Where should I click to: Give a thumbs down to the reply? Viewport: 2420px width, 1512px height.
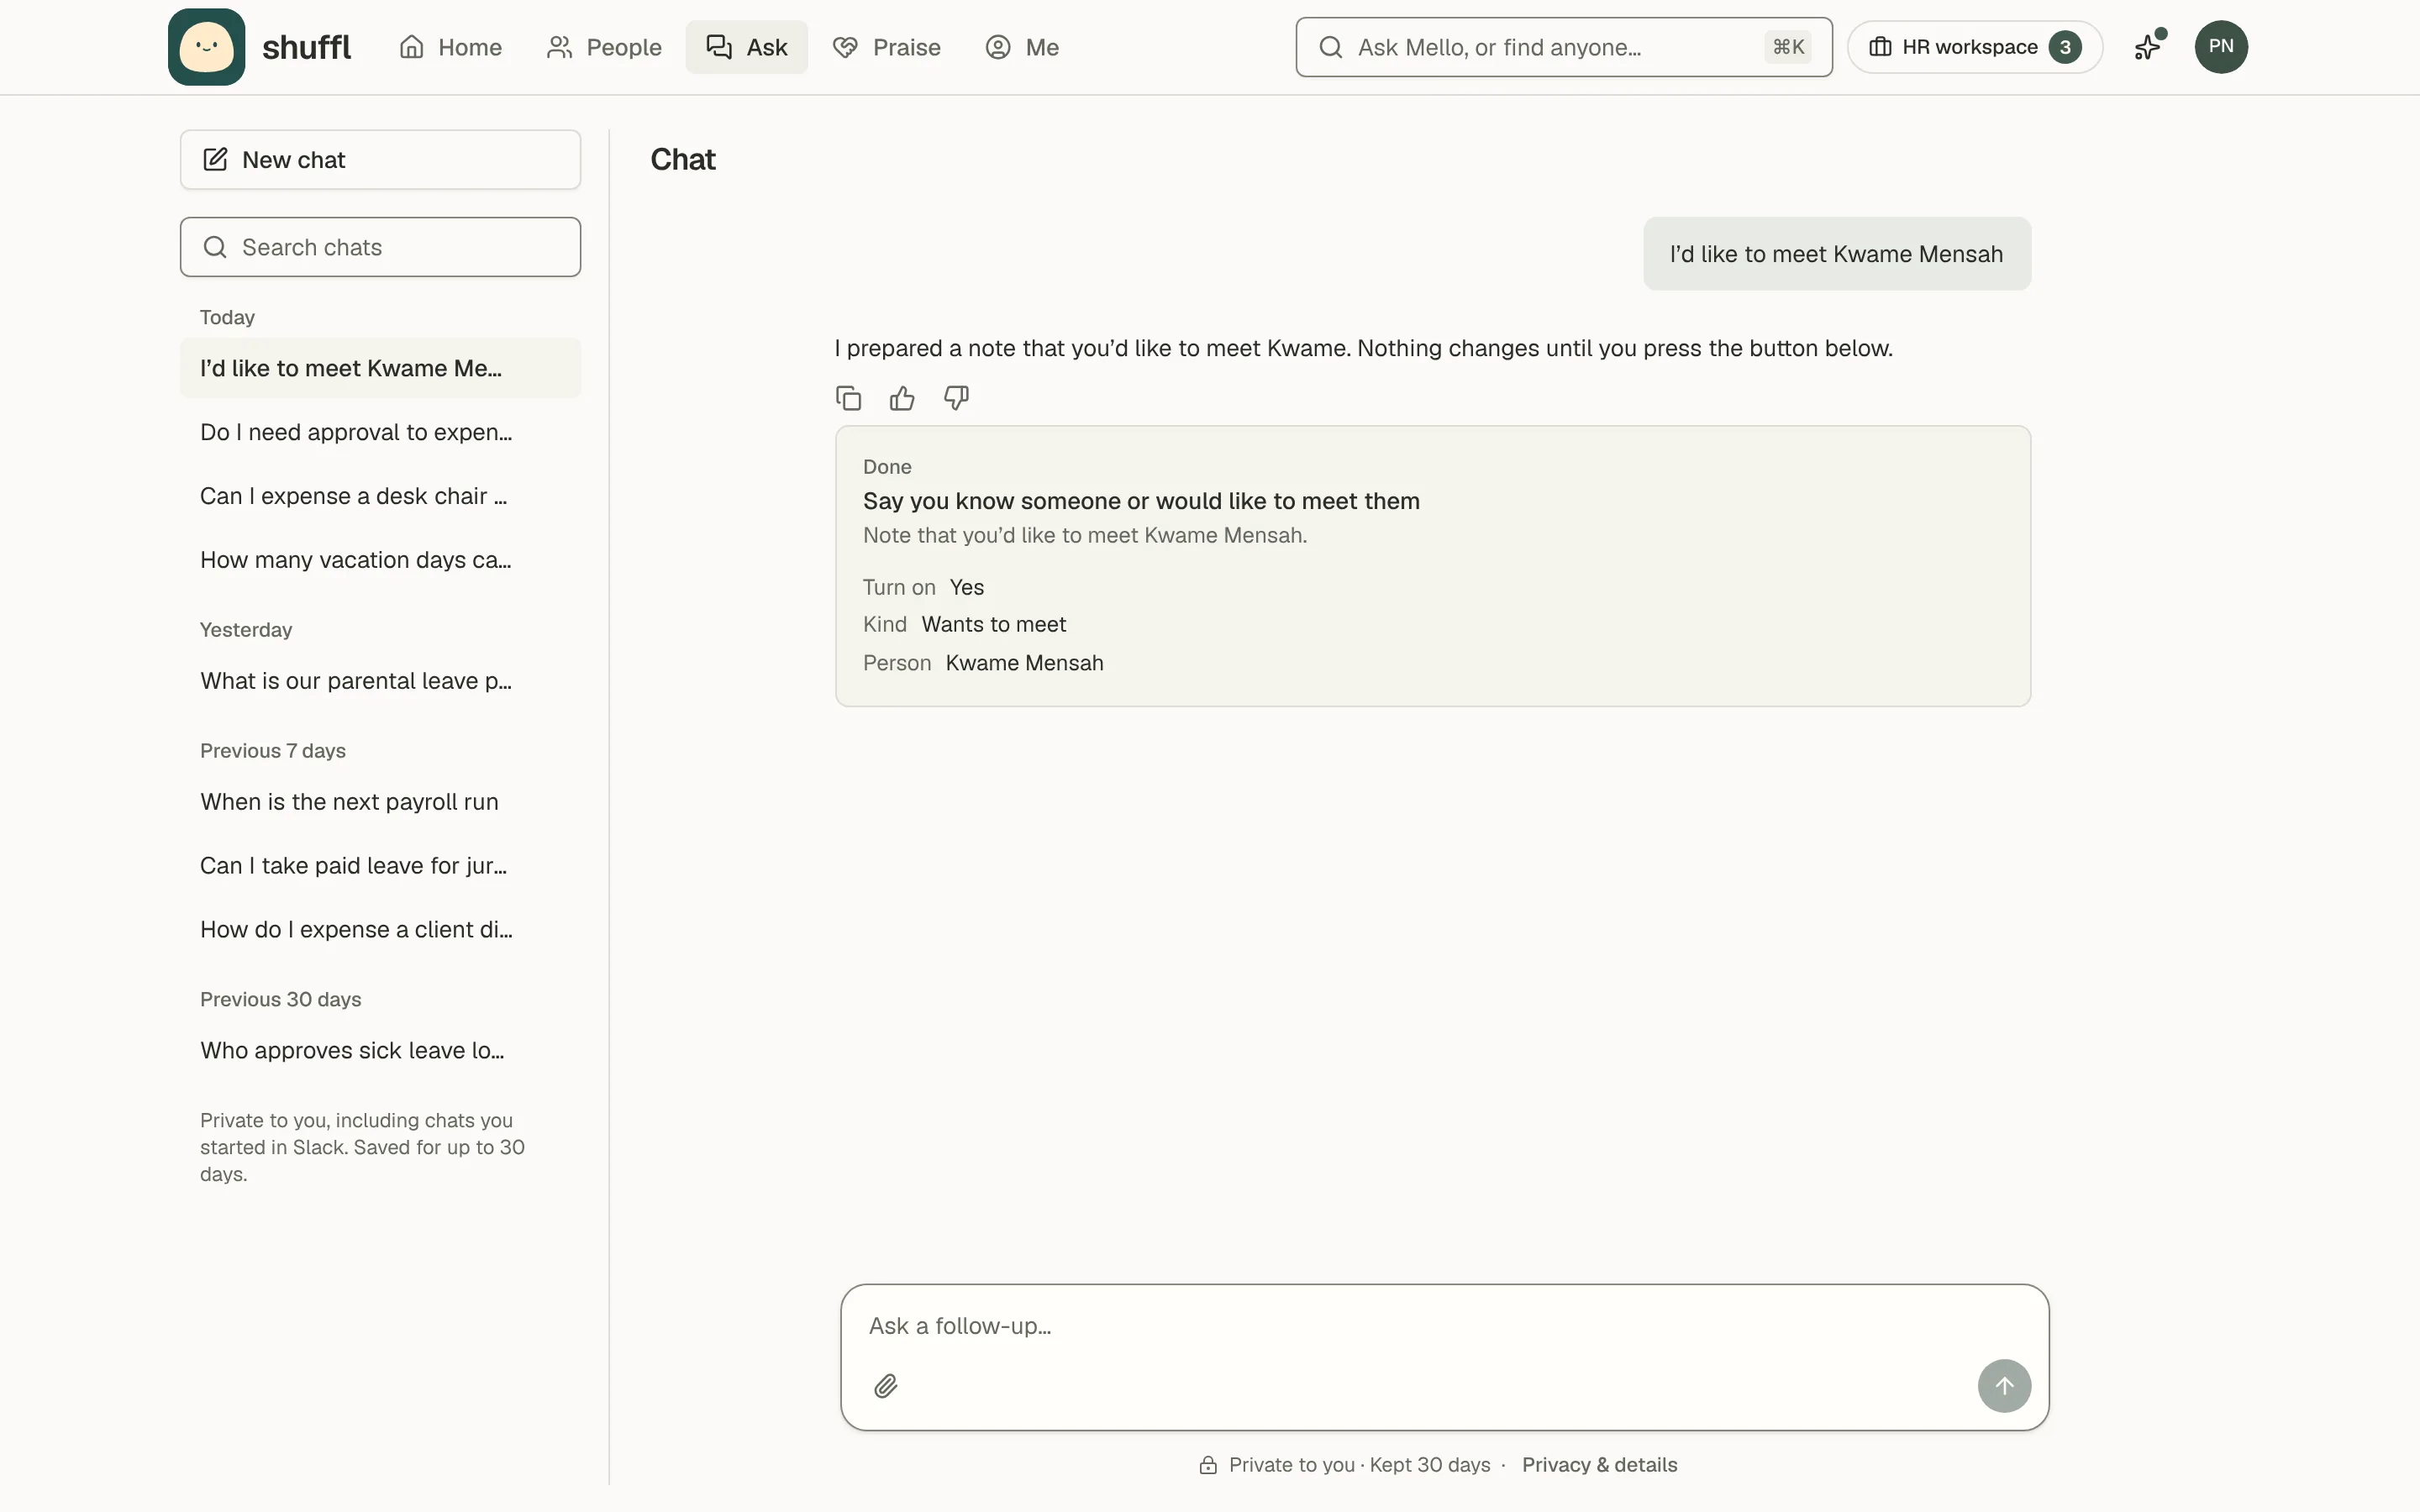click(956, 398)
